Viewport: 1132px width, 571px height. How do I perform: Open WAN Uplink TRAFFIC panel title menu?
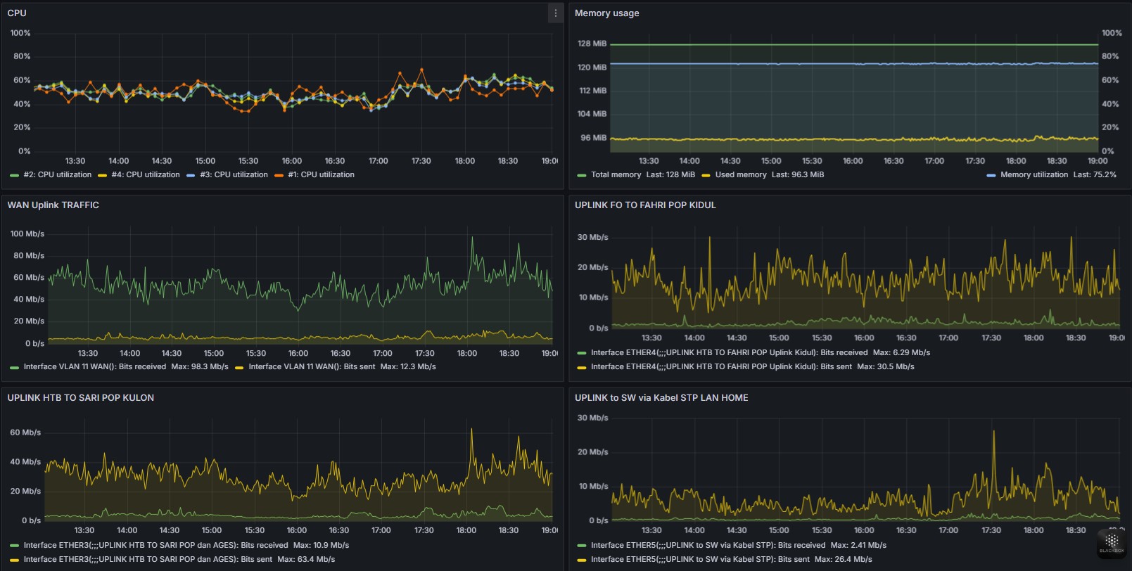53,205
